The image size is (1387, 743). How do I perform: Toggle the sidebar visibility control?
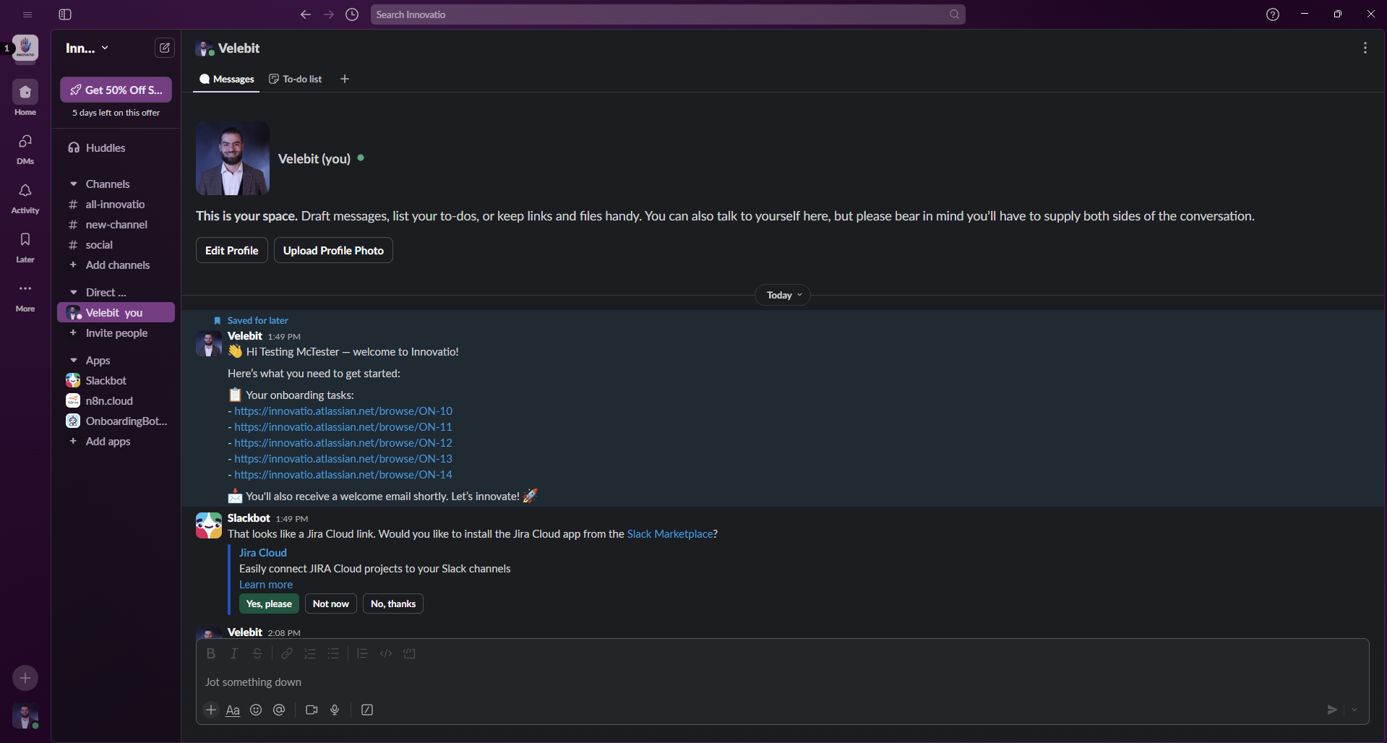[65, 14]
